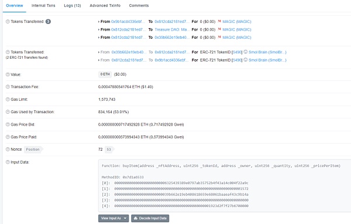This screenshot has width=351, height=224.
Task: Click the Position badge next to Nonce
Action: 33,150
